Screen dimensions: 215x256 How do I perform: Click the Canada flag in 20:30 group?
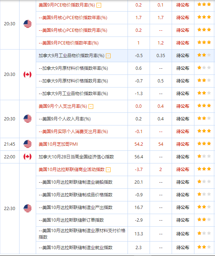[27, 74]
